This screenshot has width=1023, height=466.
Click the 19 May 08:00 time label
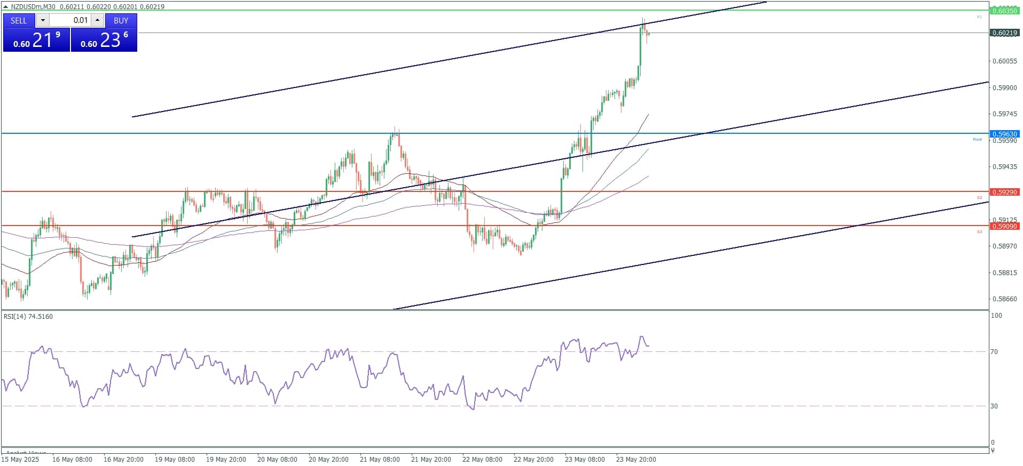(175, 460)
